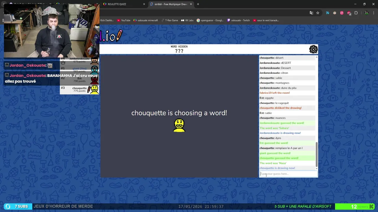Open the 6K Labs bookmark
The image size is (378, 212).
coord(187,20)
